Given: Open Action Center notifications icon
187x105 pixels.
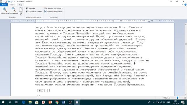Looking at the screenshot, I should click(x=183, y=102).
